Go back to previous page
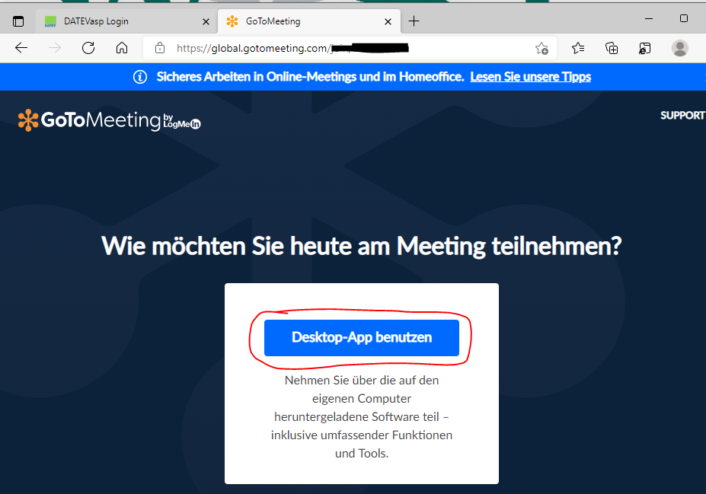This screenshot has width=706, height=494. tap(21, 48)
